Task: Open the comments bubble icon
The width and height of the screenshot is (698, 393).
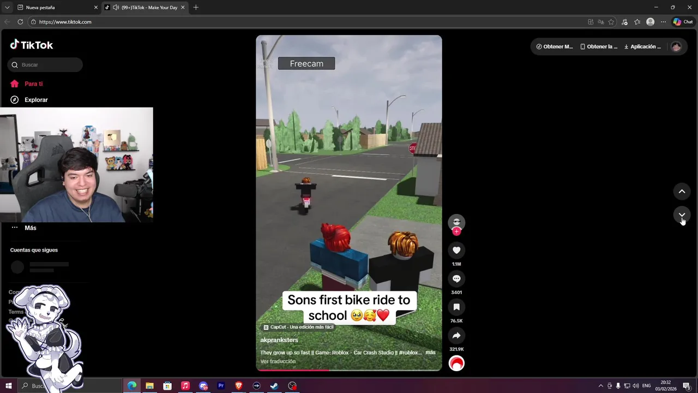Action: pyautogui.click(x=456, y=278)
